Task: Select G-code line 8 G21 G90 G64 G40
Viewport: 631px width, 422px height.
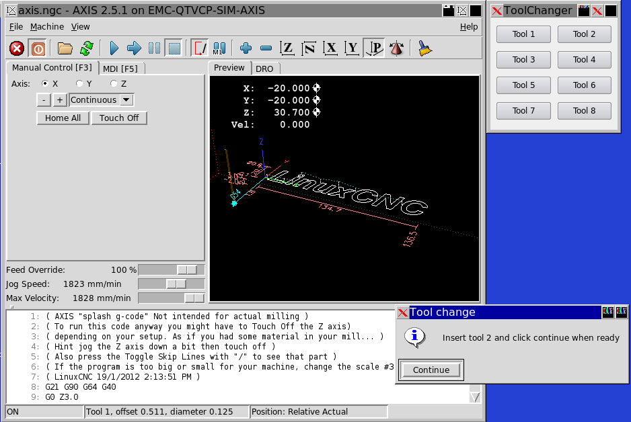Action: pos(81,386)
